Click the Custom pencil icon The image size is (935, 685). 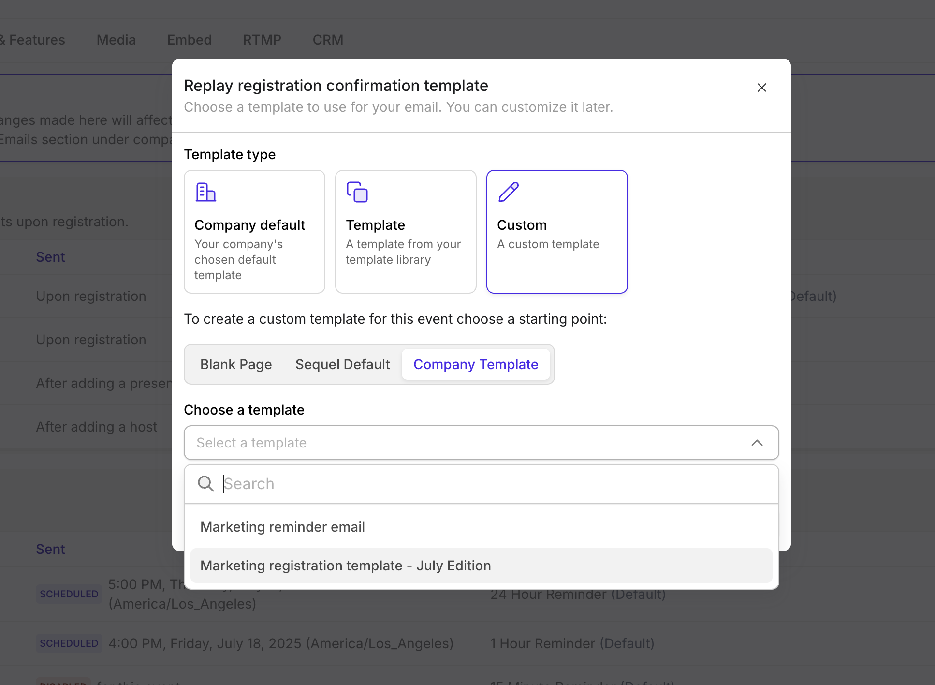click(509, 192)
